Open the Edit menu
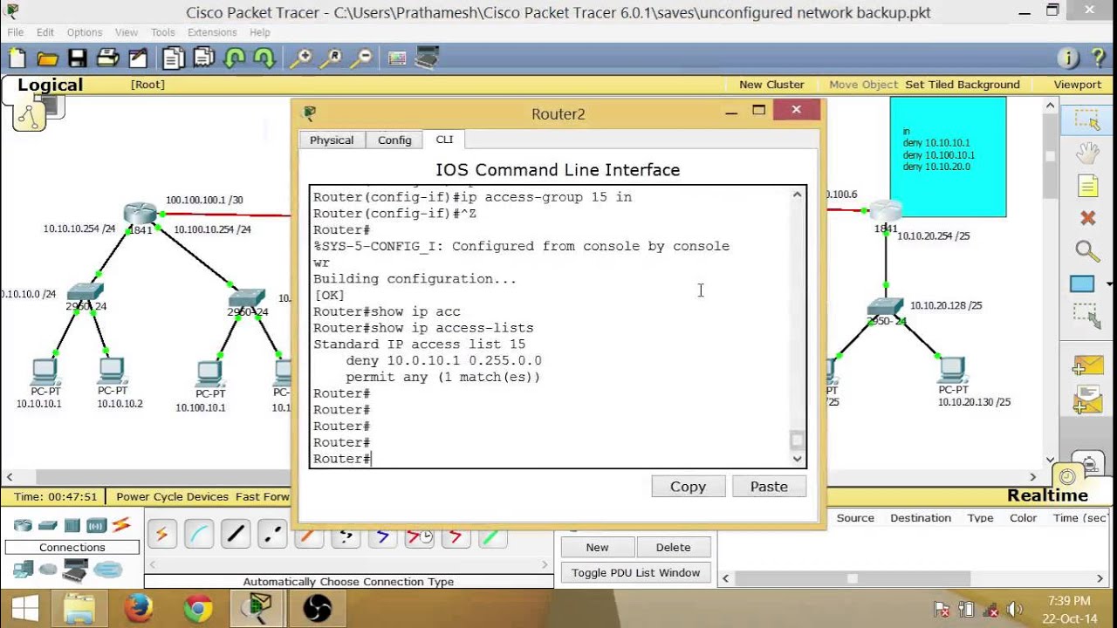 click(x=45, y=32)
